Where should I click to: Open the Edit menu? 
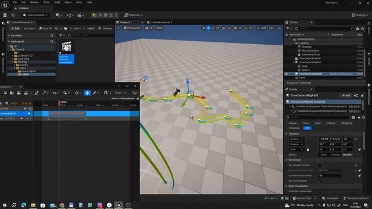[x=23, y=2]
